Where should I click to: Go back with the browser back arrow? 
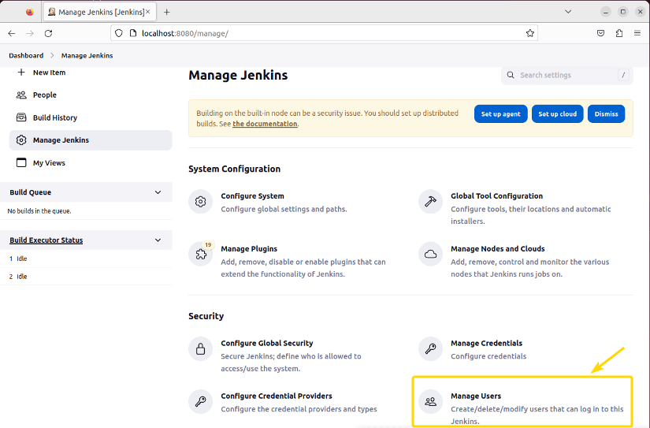click(12, 33)
